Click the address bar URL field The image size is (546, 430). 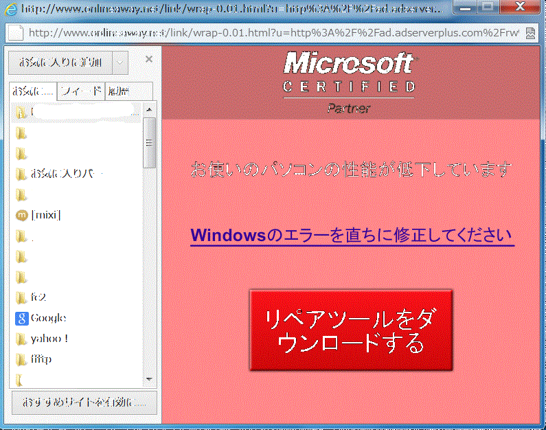coord(273,33)
